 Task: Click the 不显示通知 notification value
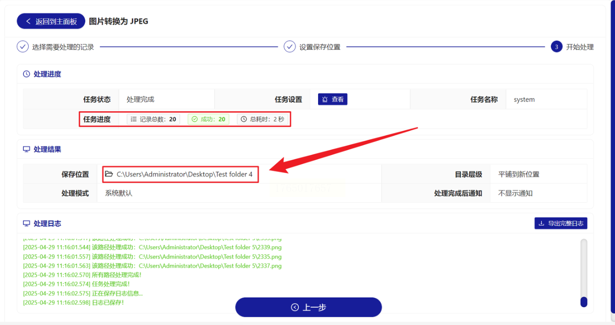click(x=516, y=193)
